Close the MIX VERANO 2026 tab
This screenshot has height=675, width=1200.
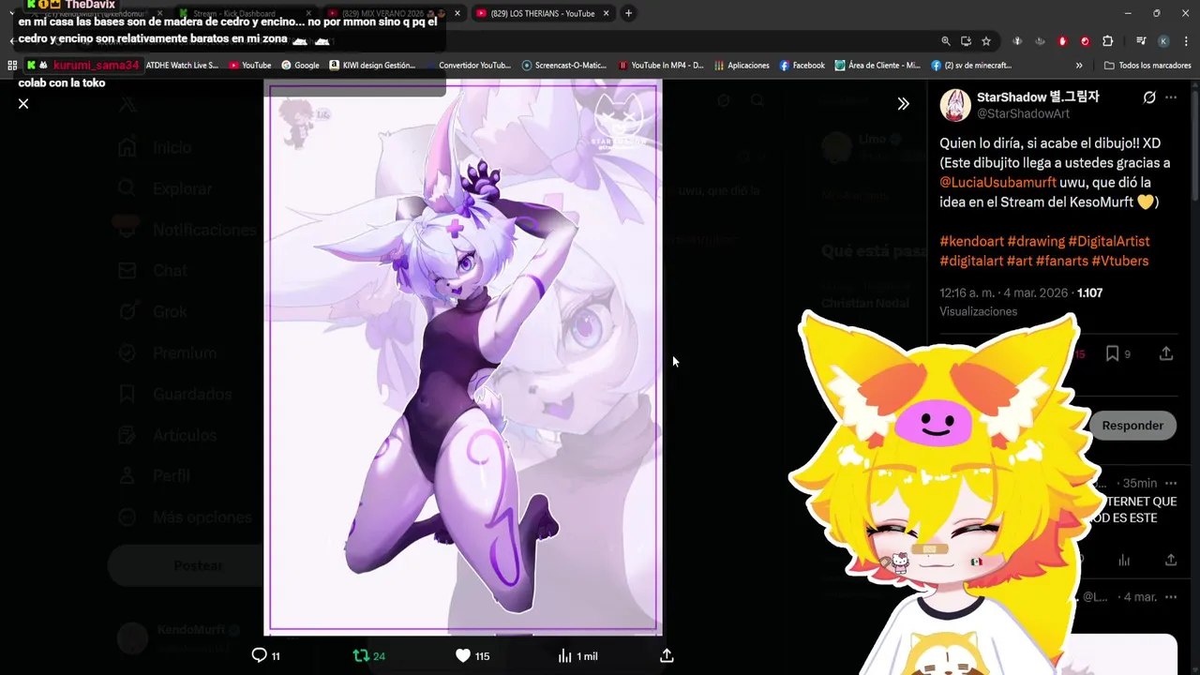(x=457, y=13)
